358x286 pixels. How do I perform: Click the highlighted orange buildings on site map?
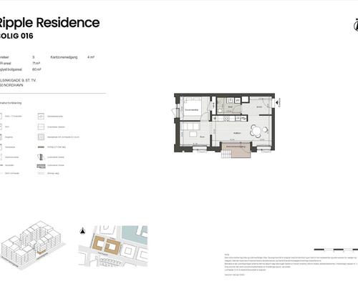106,245
